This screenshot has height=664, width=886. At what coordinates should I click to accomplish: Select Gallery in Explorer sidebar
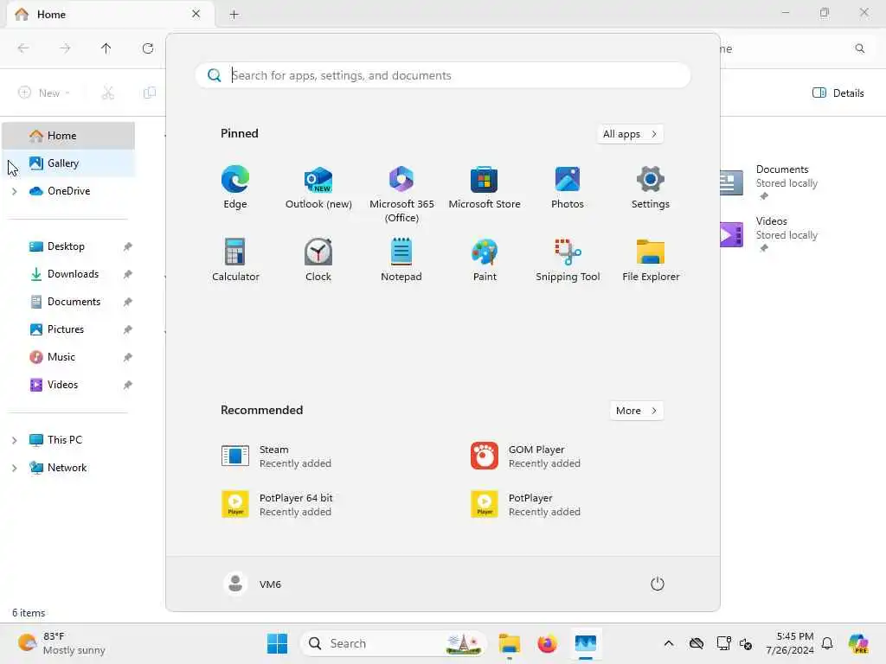tap(68, 163)
